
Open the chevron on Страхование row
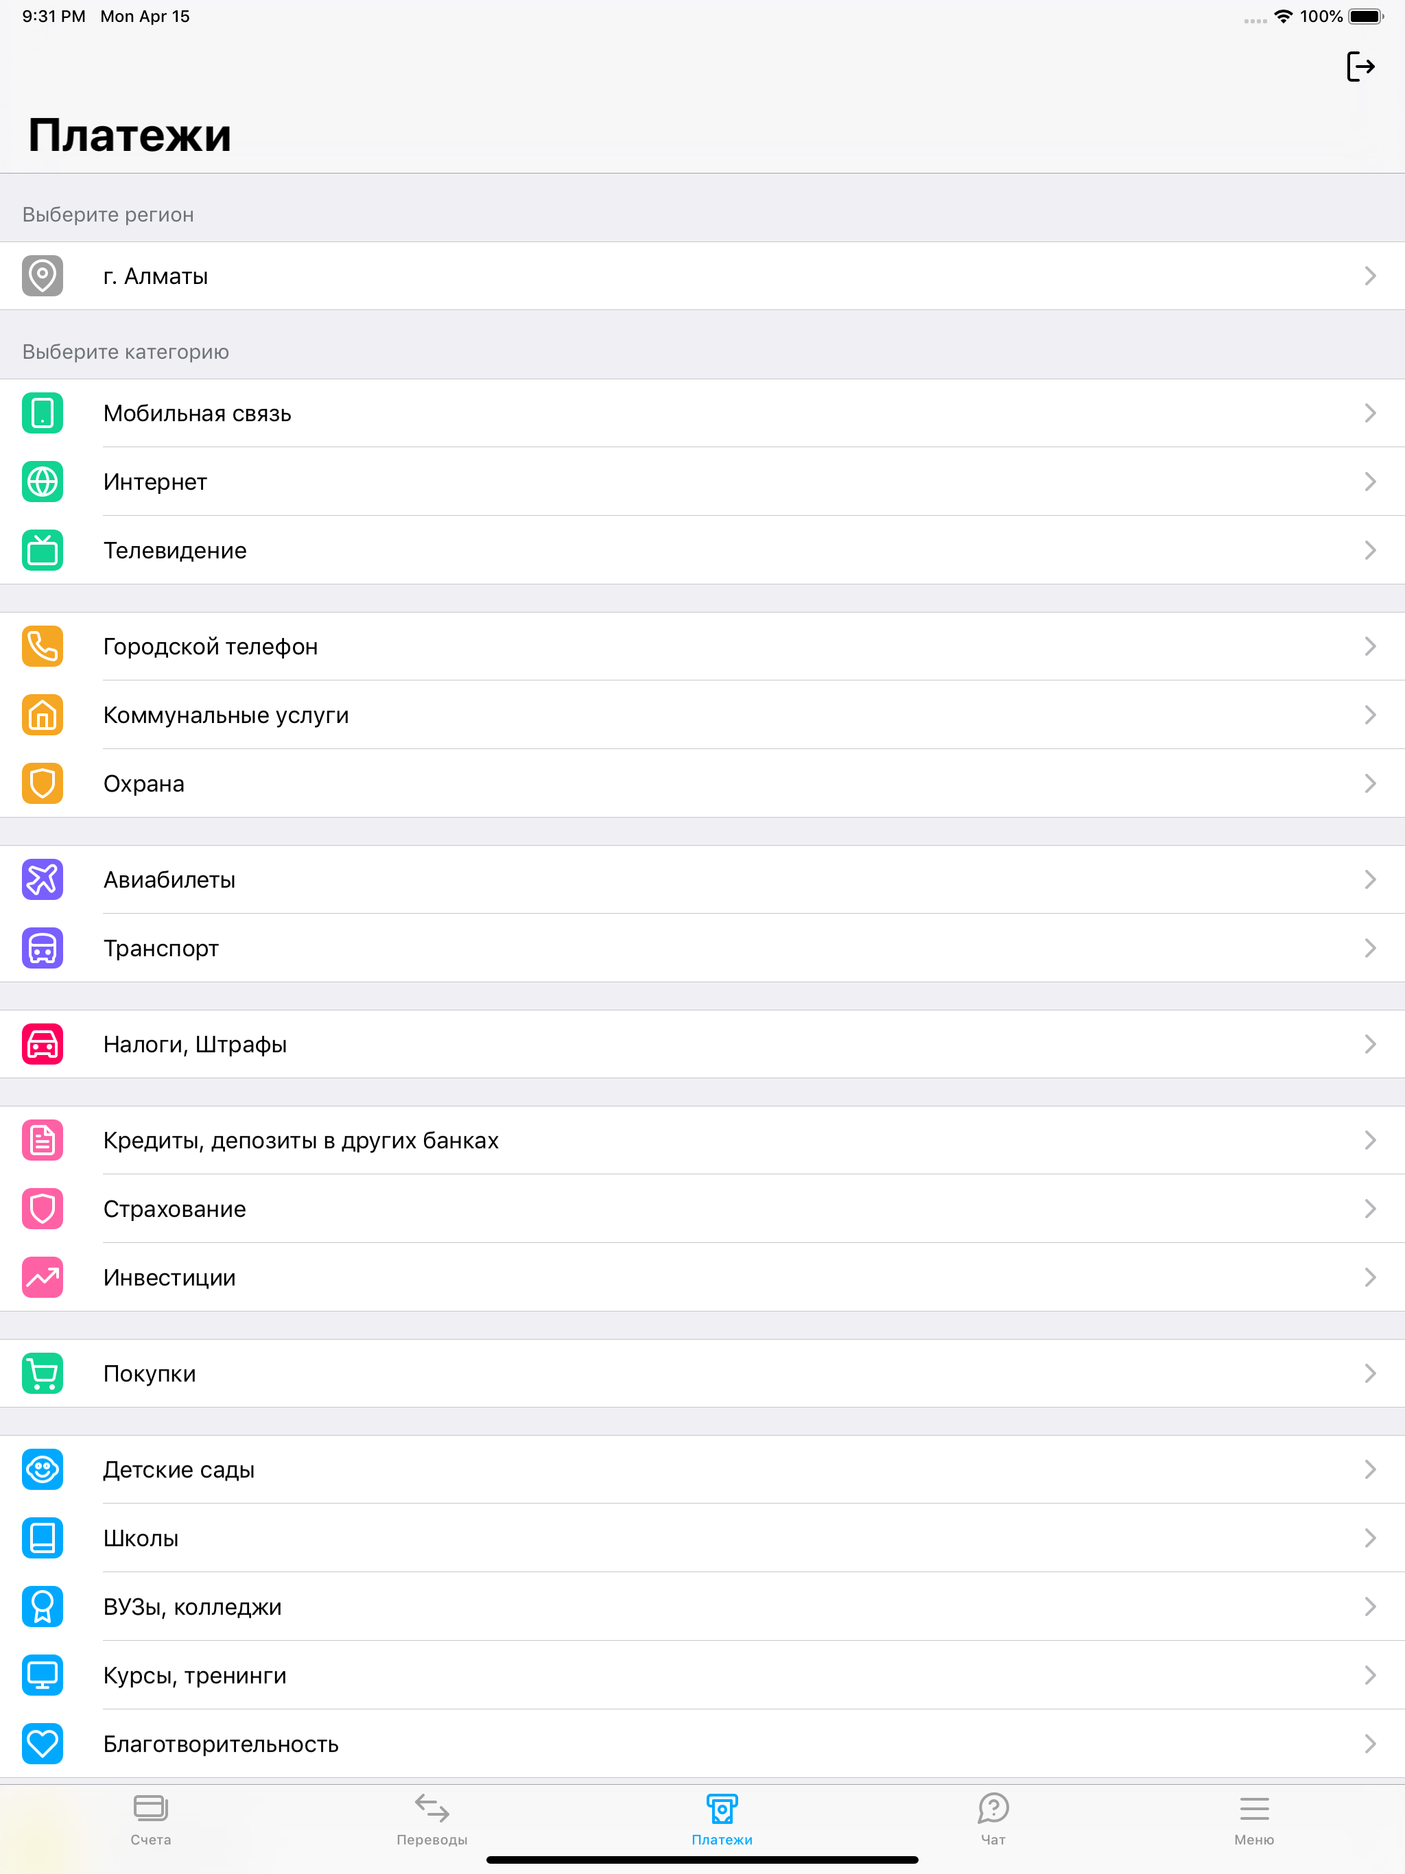(x=1369, y=1209)
